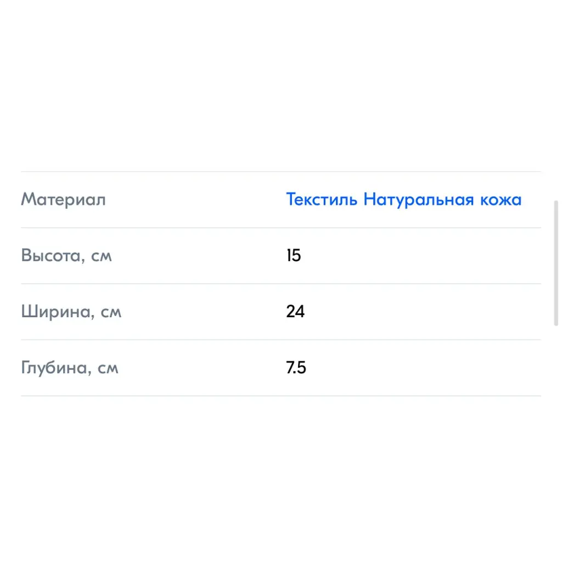
Task: Click the divider line above the Материал row
Action: click(x=281, y=172)
